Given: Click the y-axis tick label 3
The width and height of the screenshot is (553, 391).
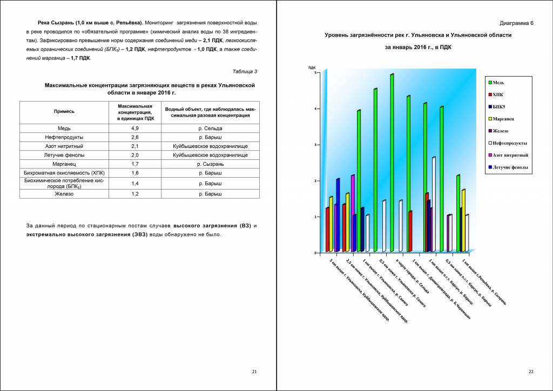Looking at the screenshot, I should coord(315,145).
